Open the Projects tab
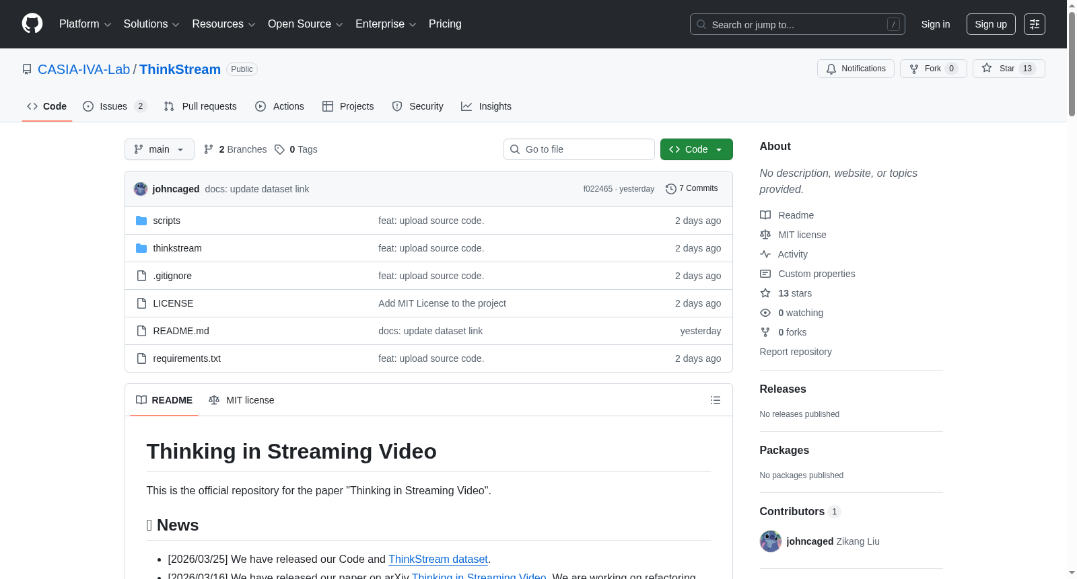 point(348,106)
